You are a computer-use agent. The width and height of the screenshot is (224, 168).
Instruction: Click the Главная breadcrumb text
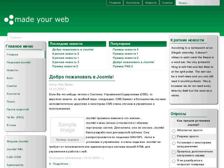15,38
